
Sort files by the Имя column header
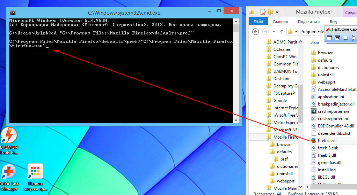point(315,43)
